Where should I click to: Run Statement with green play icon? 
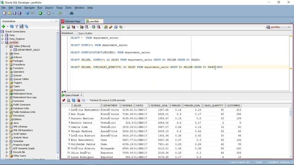coord(63,27)
